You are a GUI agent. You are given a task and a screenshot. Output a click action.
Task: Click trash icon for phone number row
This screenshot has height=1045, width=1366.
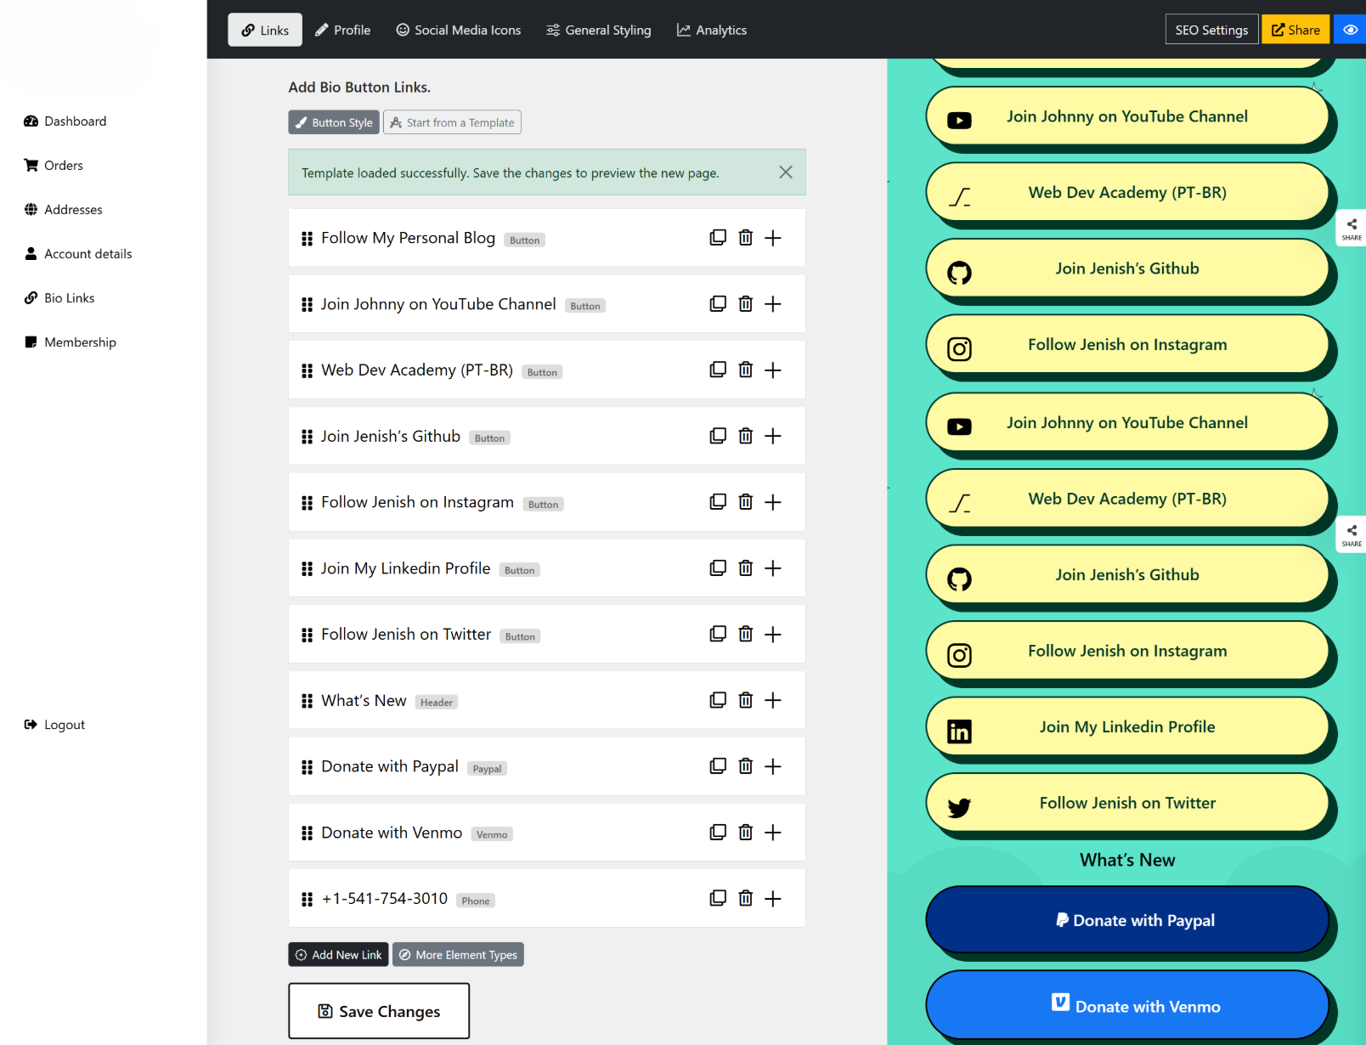[745, 899]
